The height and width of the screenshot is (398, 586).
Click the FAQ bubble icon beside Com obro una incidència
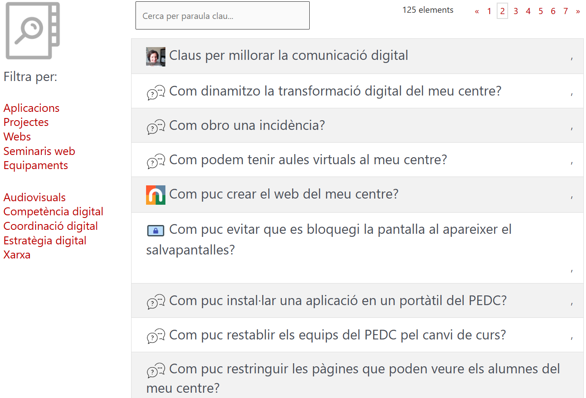click(156, 126)
